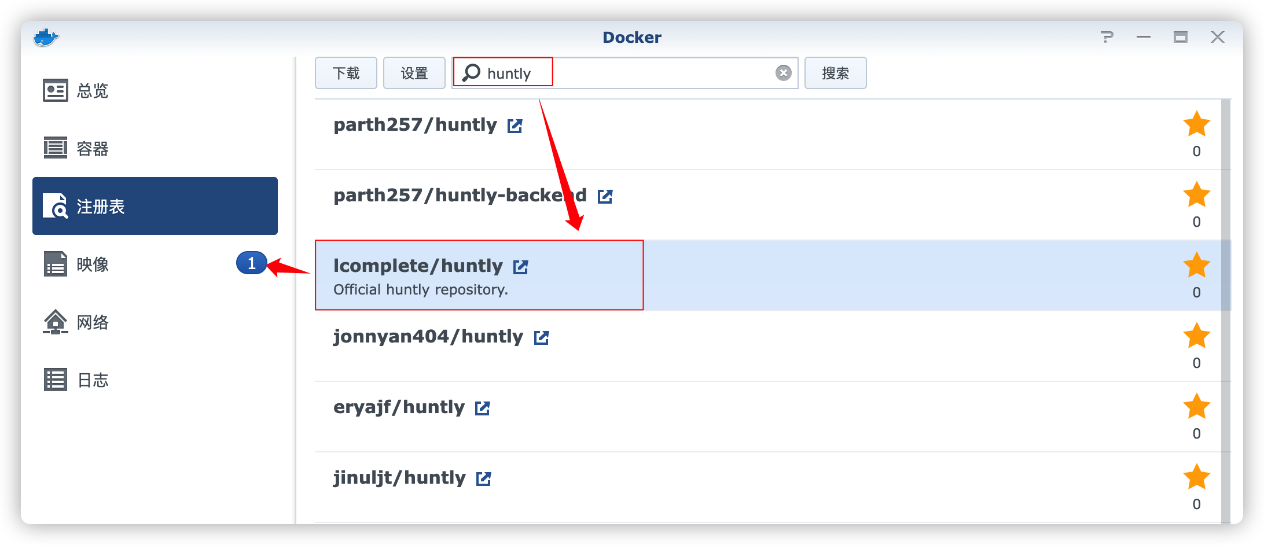Open the 总览 overview panel
The image size is (1264, 545).
[93, 91]
